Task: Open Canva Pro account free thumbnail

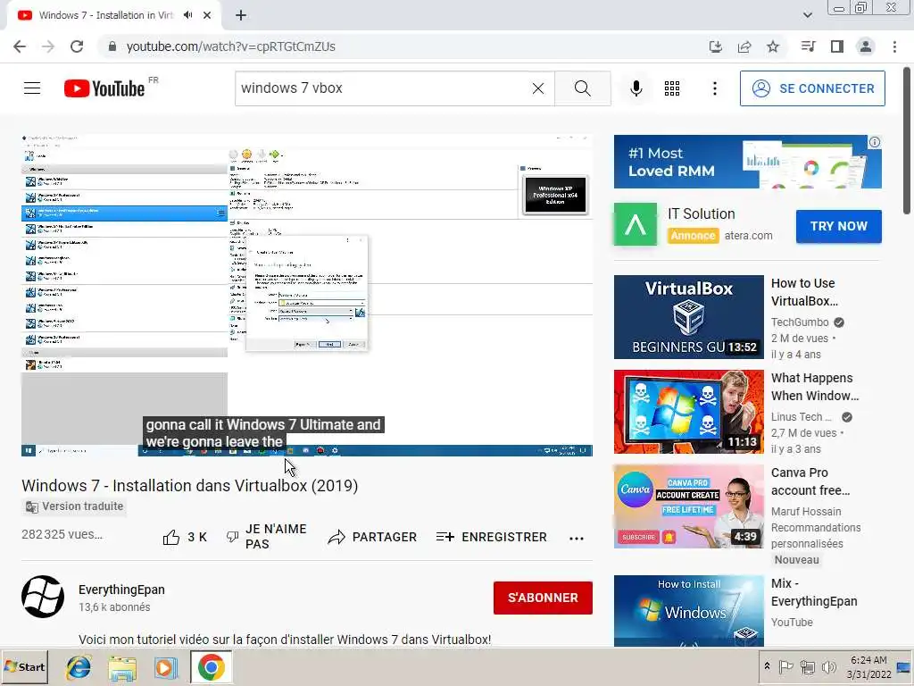Action: (x=688, y=506)
